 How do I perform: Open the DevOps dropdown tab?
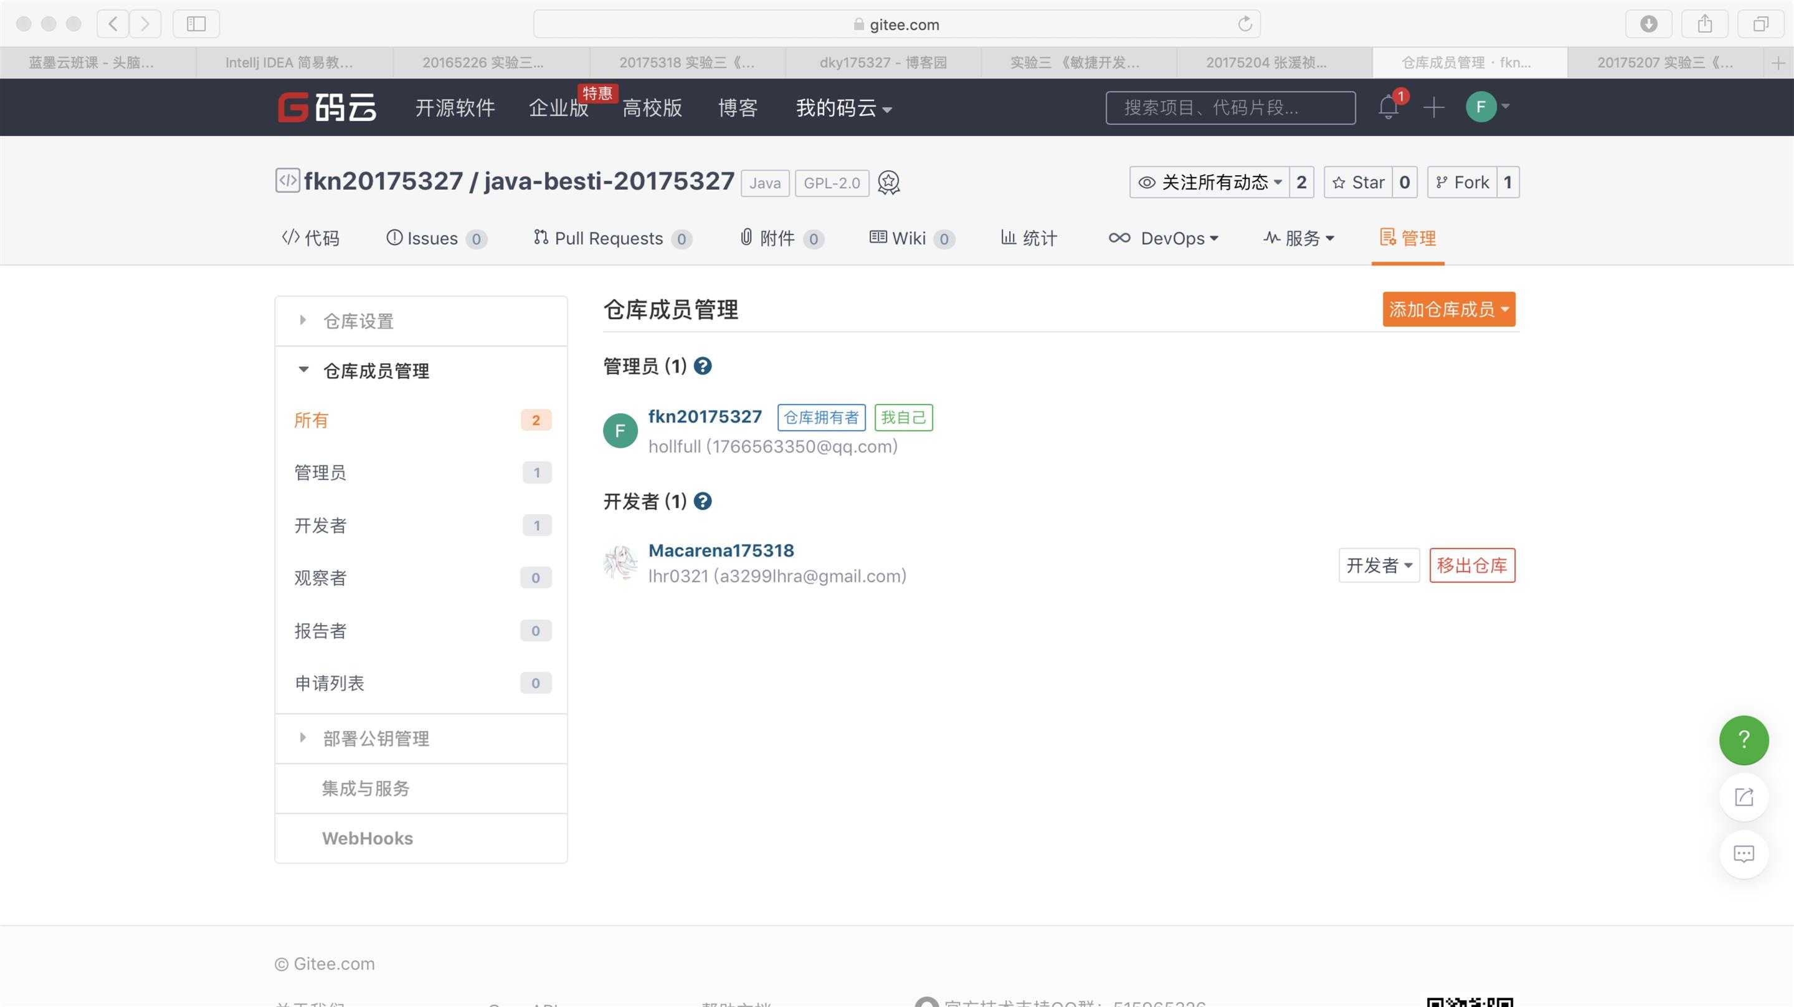click(x=1164, y=238)
